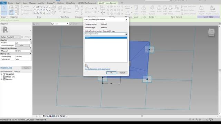Collapse the Graphics properties section
Viewport: 221px width, 124px height.
coord(31,40)
